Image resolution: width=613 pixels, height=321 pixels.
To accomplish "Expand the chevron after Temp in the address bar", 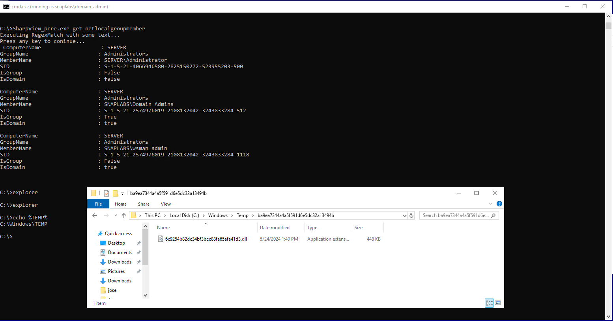I will click(253, 215).
